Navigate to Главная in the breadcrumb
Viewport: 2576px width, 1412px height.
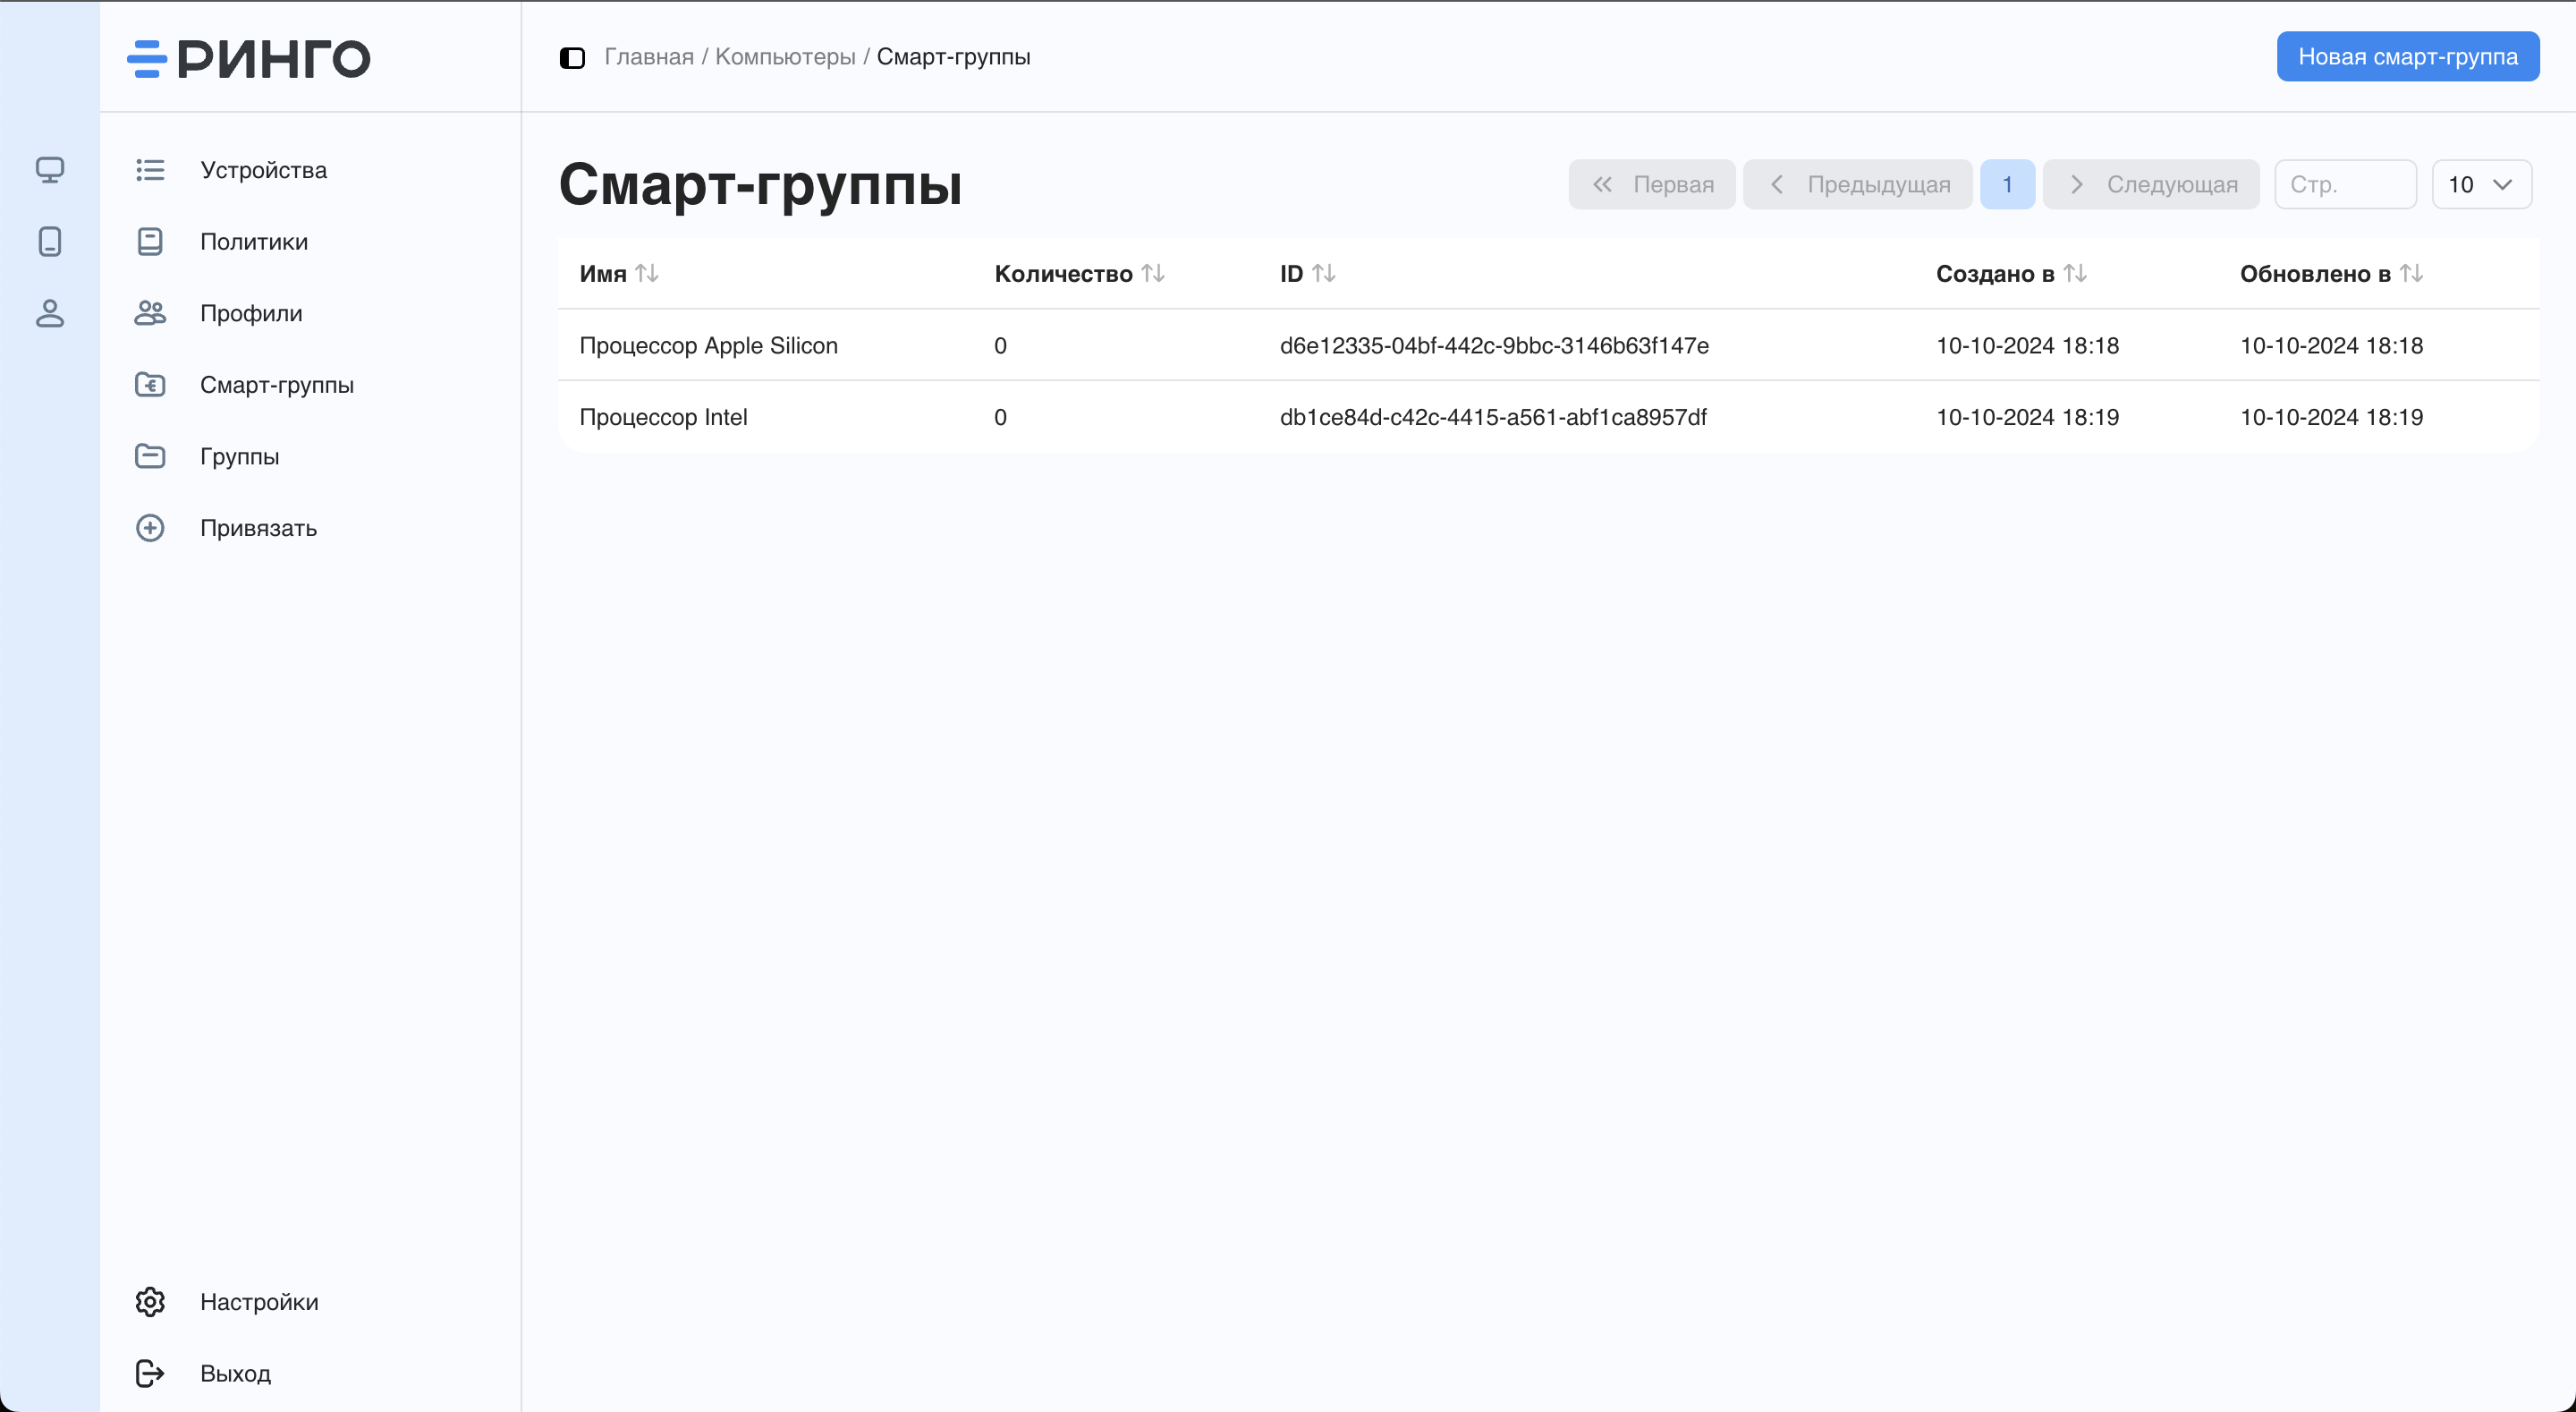(x=648, y=56)
